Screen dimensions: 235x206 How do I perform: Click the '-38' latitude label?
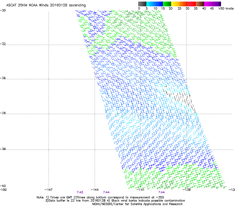3,149
